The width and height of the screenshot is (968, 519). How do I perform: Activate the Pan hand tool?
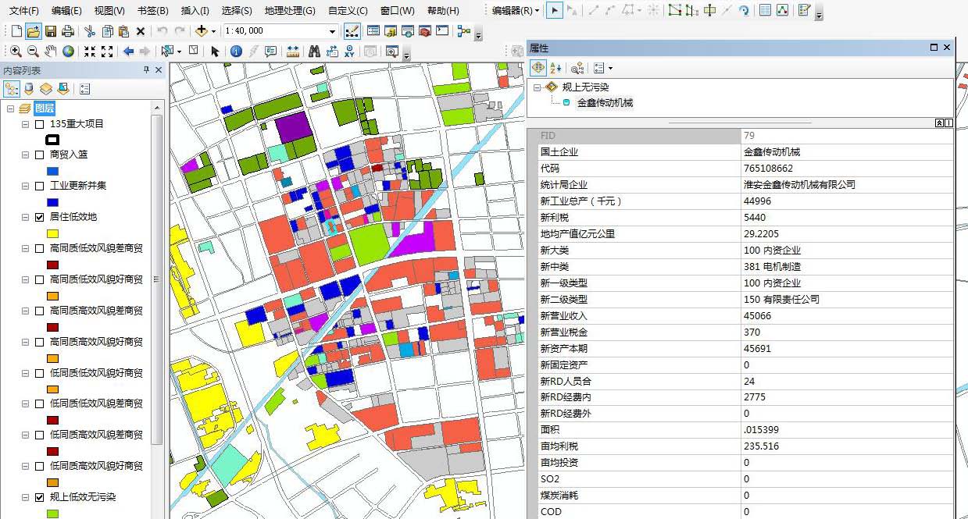(x=51, y=52)
